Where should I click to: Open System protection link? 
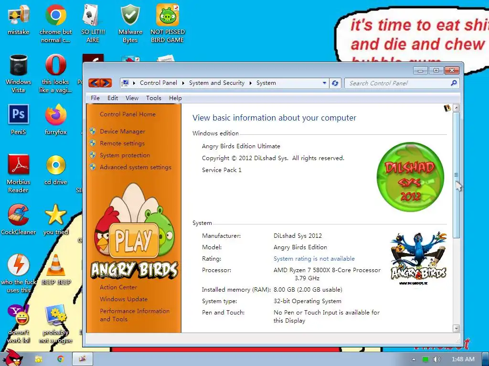(x=125, y=155)
